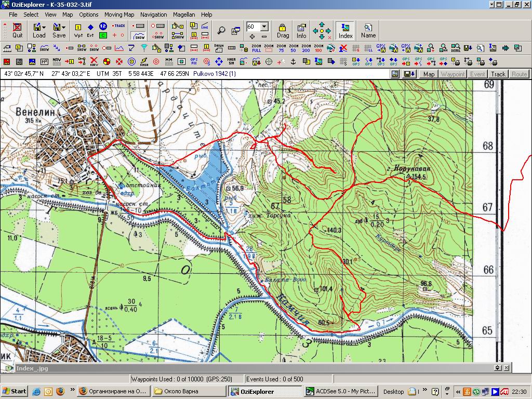Switch to ACDSee 5.0 in taskbar
Screen dimensions: 532x399
pos(339,391)
